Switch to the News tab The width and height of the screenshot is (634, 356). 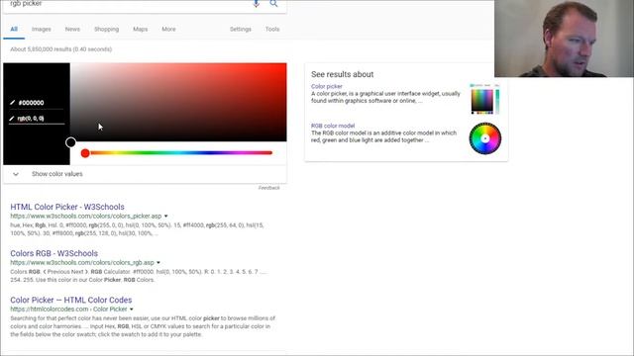(x=72, y=29)
